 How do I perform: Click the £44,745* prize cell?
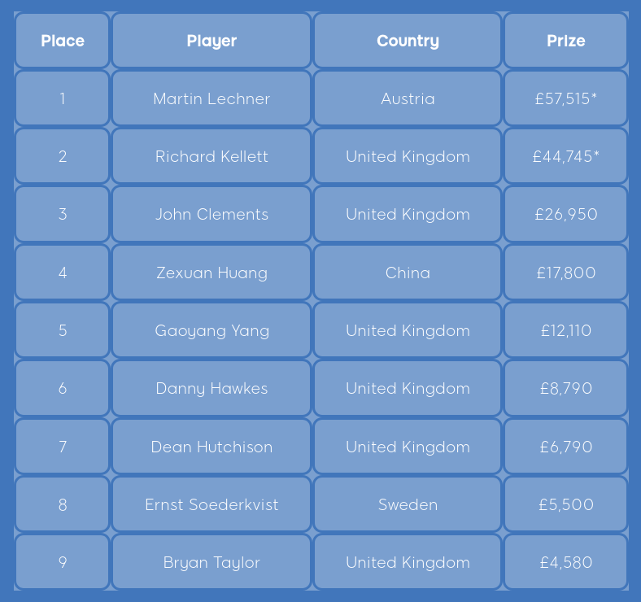[566, 156]
